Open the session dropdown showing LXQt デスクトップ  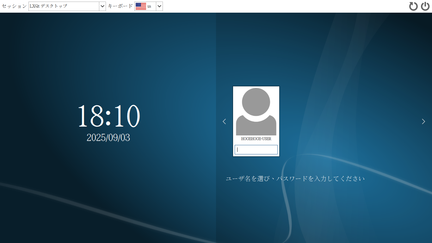pyautogui.click(x=67, y=6)
